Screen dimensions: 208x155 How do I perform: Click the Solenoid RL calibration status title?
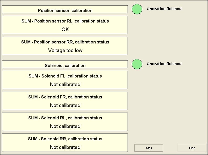(x=65, y=118)
